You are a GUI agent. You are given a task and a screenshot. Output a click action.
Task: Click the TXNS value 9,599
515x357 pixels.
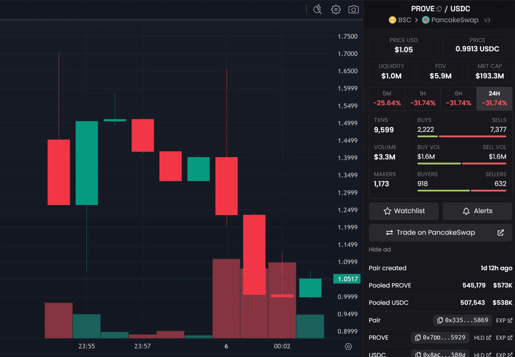click(383, 130)
